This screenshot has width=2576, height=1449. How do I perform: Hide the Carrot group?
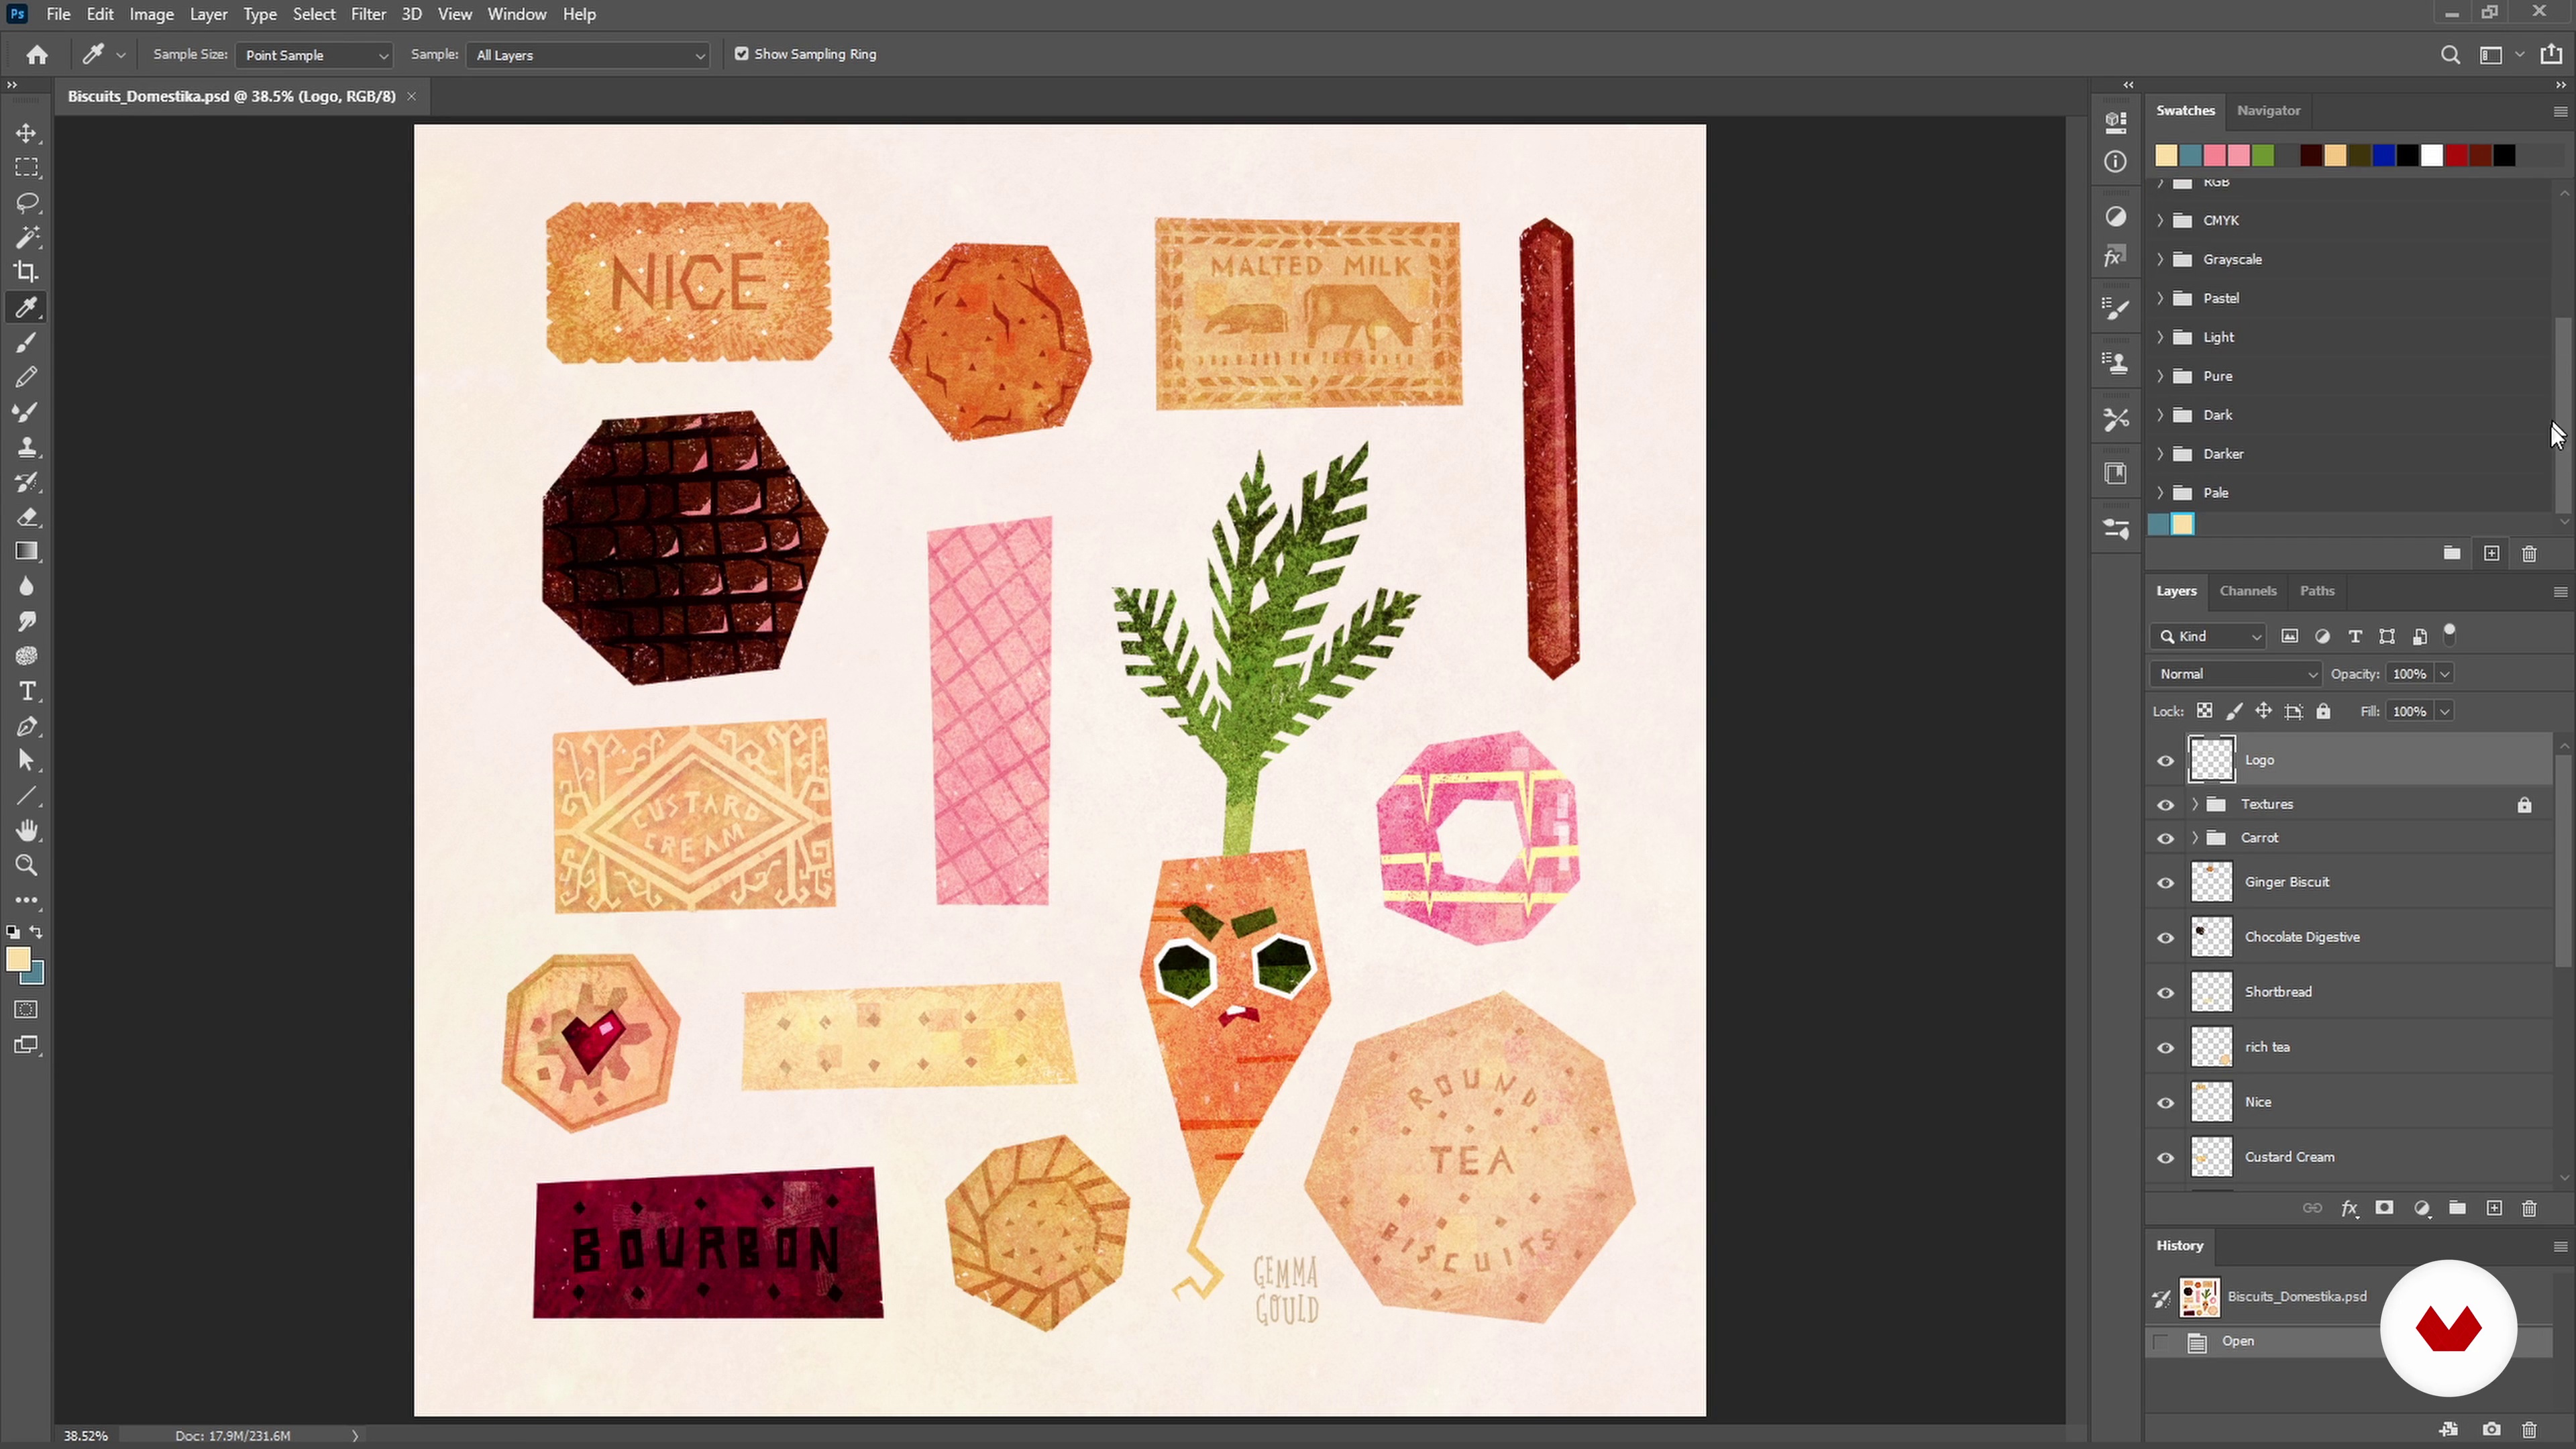(2166, 839)
